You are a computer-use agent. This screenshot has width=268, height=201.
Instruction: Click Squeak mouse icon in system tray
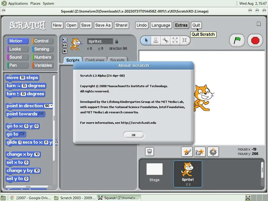248,198
